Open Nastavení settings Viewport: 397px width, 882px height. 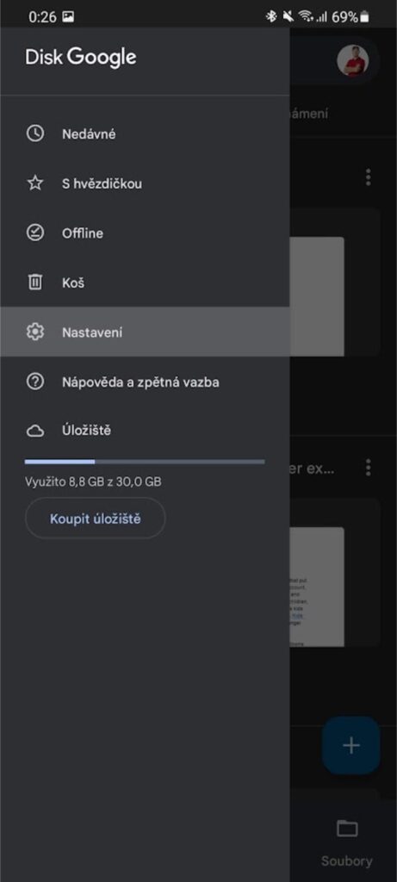145,332
